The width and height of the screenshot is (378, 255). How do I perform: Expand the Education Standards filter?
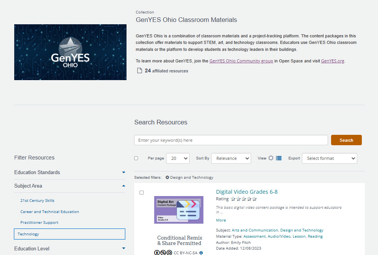[70, 173]
